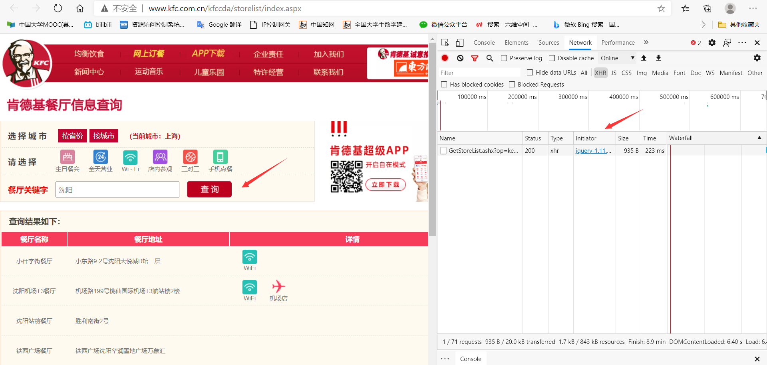Image resolution: width=767 pixels, height=365 pixels.
Task: Open DevTools feedback icon
Action: pos(727,42)
